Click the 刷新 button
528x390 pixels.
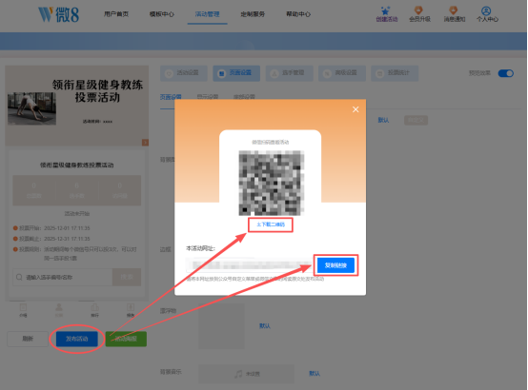coord(28,339)
